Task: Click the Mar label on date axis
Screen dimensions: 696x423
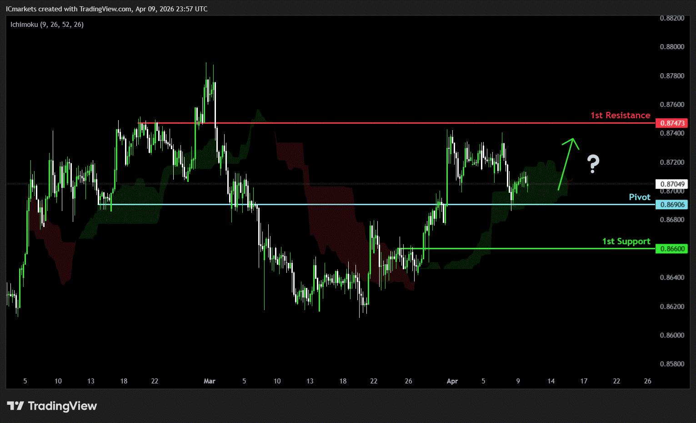Action: coord(209,381)
